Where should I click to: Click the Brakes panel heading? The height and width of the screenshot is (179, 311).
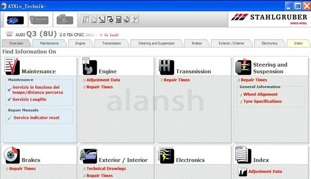click(31, 160)
